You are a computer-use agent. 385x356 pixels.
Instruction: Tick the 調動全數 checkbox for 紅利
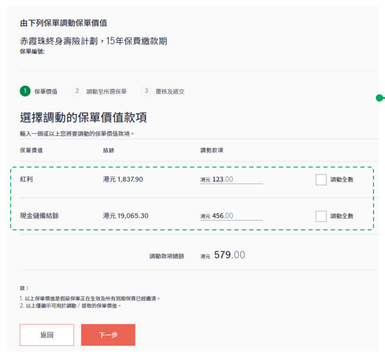point(321,180)
